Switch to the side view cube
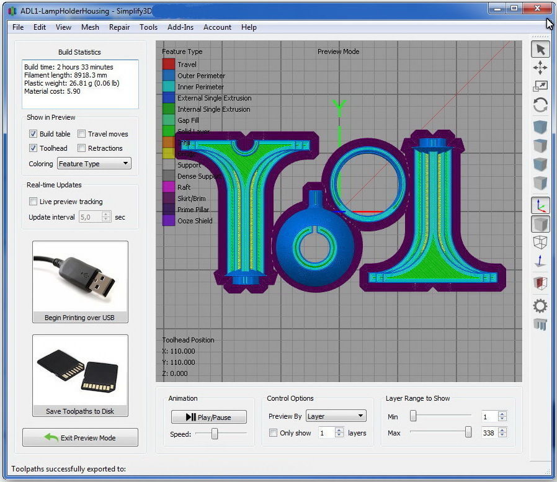 (540, 183)
